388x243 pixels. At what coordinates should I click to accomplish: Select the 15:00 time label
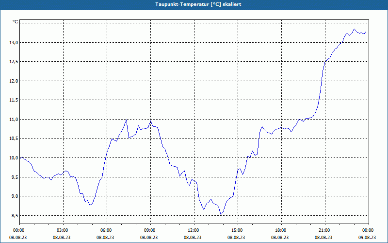[238, 230]
